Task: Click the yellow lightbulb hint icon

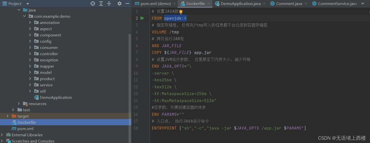Action: click(x=181, y=12)
